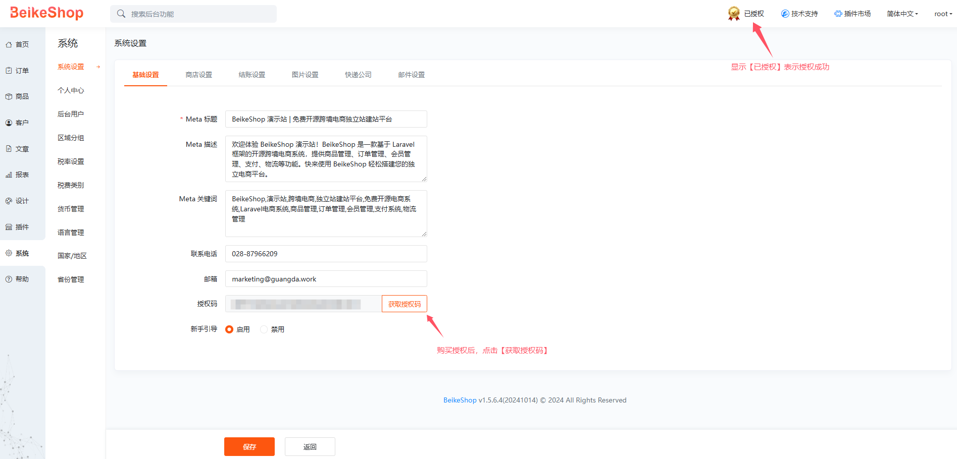Enable the 启用 newbie guide option
Viewport: 957px width, 459px height.
click(x=229, y=329)
